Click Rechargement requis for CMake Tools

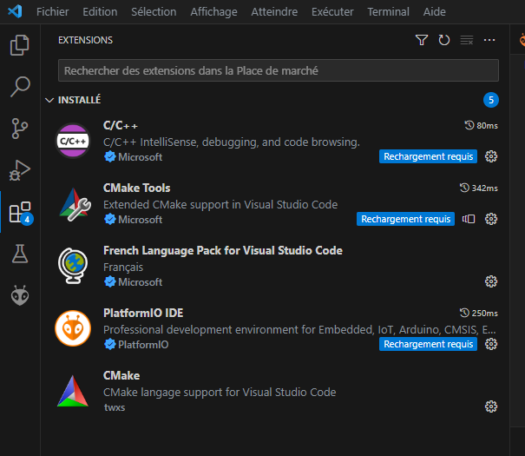click(x=405, y=219)
